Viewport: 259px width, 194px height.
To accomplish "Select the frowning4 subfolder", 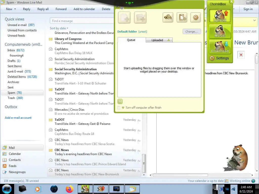I will 16,55.
